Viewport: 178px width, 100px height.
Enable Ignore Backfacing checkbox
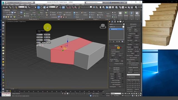pyautogui.click(x=110, y=52)
